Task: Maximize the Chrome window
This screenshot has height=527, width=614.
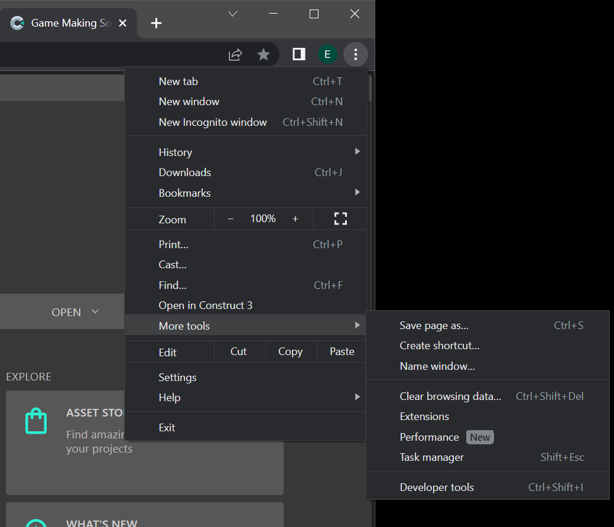Action: tap(314, 14)
